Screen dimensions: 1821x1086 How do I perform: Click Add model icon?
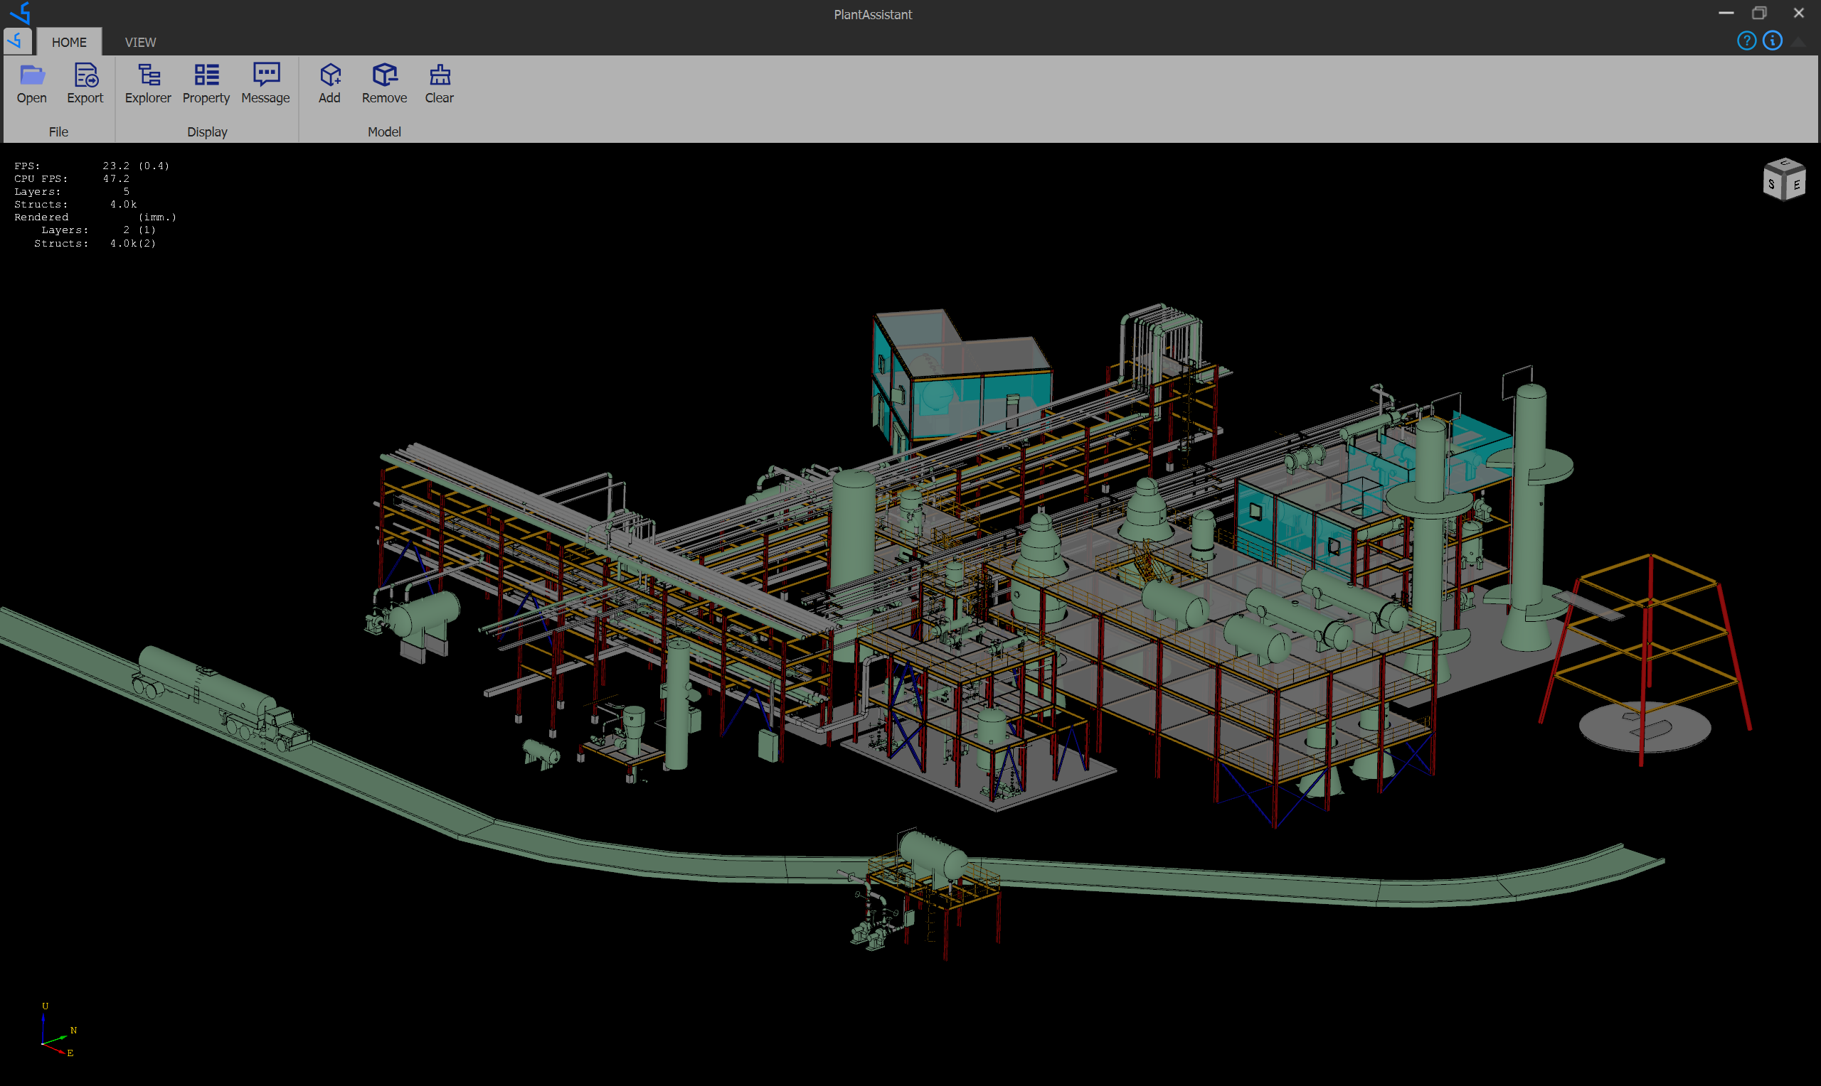329,75
